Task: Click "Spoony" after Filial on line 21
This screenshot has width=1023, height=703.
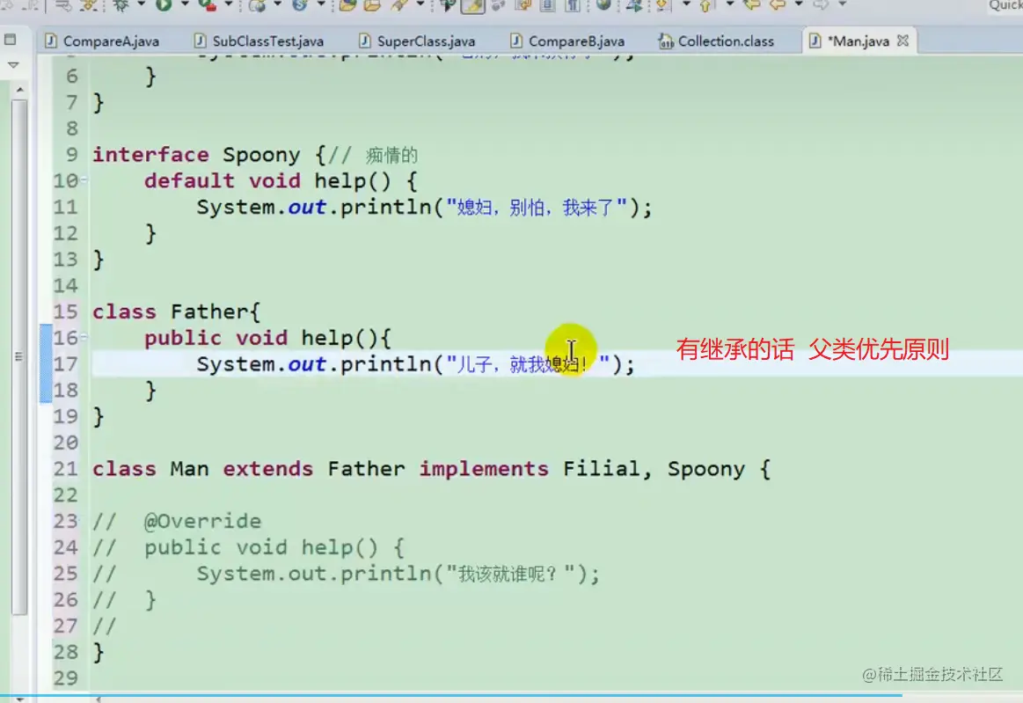Action: (x=706, y=469)
